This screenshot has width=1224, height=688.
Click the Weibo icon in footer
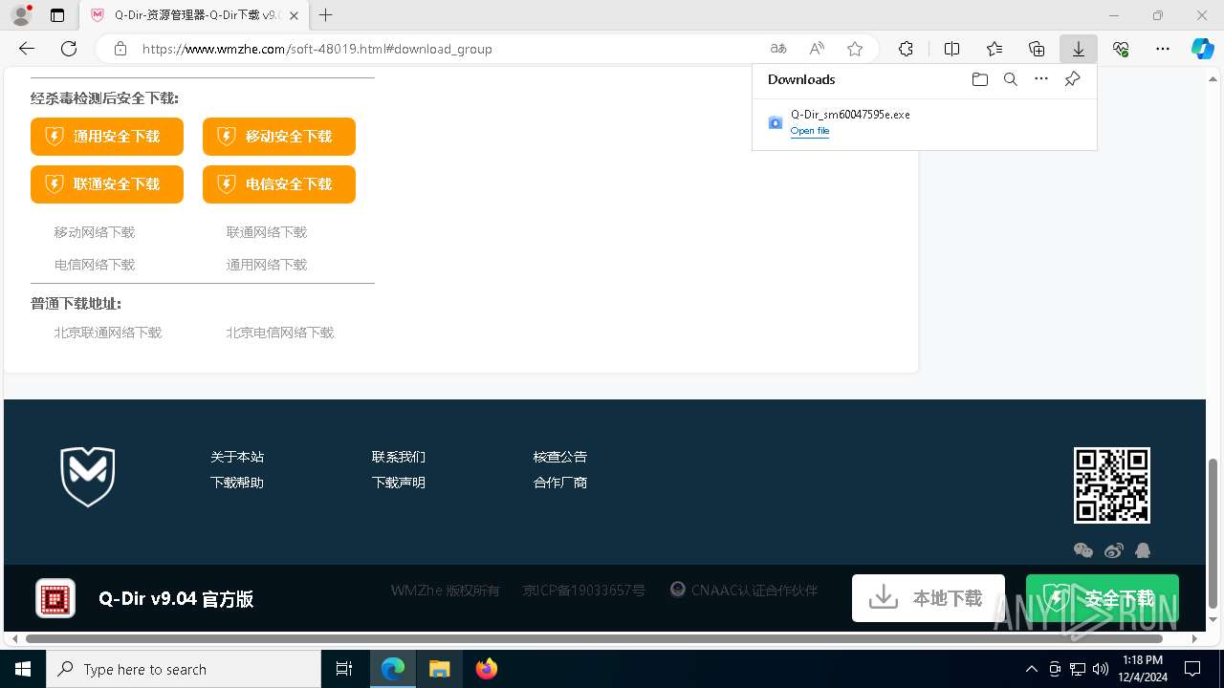point(1113,550)
